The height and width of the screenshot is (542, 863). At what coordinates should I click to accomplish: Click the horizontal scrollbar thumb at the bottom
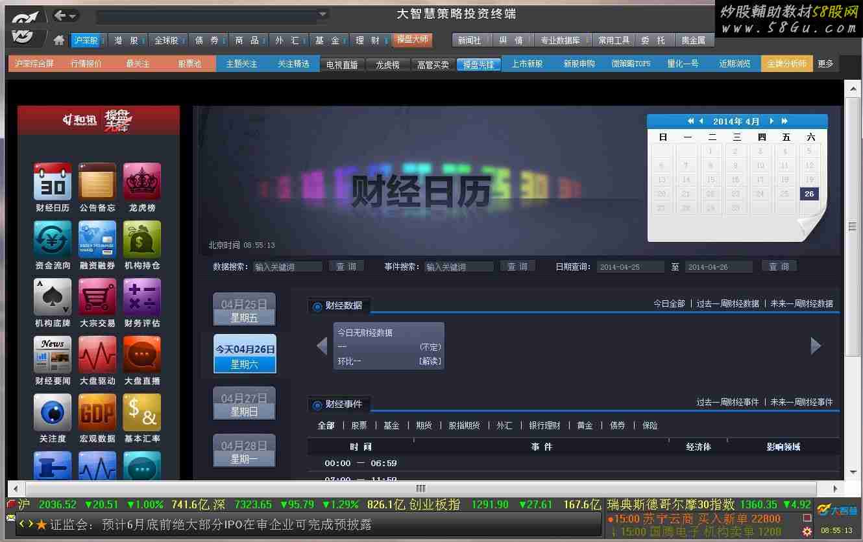click(420, 488)
